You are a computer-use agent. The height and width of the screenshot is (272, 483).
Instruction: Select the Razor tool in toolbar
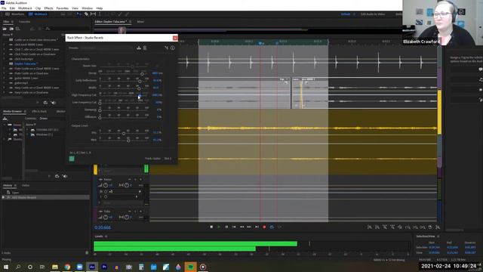(x=86, y=14)
